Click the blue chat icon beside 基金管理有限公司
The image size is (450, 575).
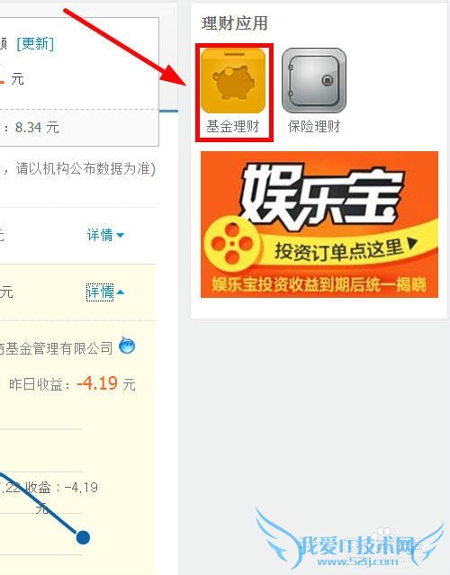point(127,345)
